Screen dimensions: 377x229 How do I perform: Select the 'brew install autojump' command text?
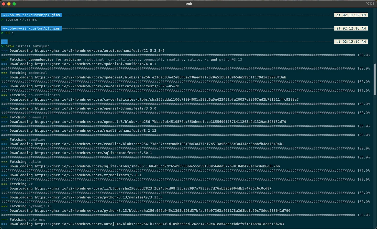click(x=26, y=46)
